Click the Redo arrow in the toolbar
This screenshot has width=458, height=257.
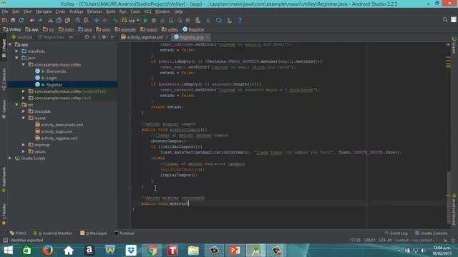coord(40,21)
